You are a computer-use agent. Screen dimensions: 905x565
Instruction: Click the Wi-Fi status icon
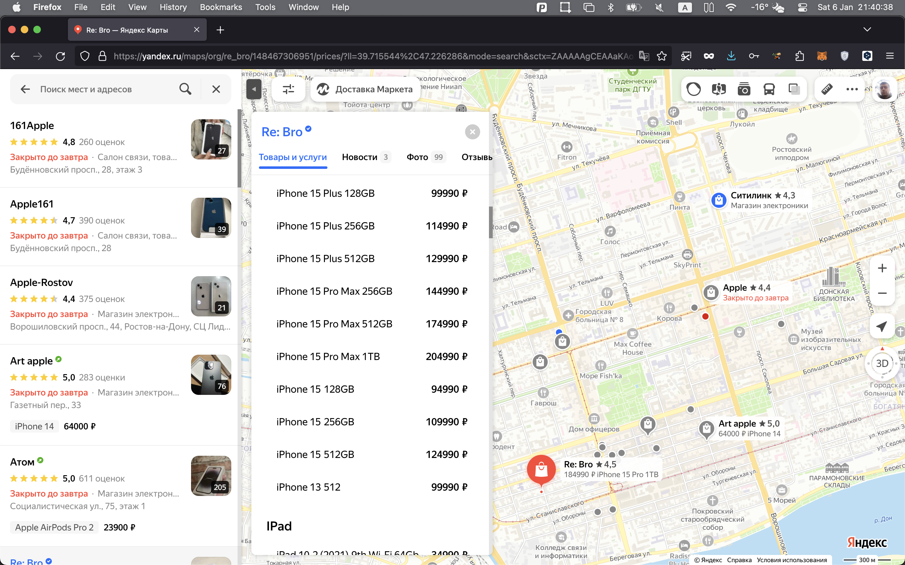(730, 7)
